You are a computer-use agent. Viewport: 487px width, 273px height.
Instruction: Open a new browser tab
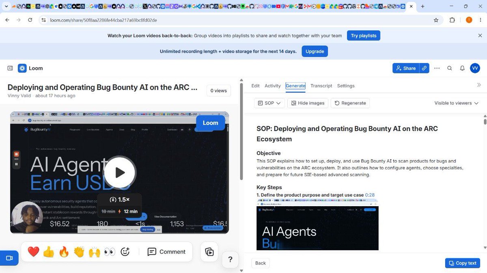(422, 6)
